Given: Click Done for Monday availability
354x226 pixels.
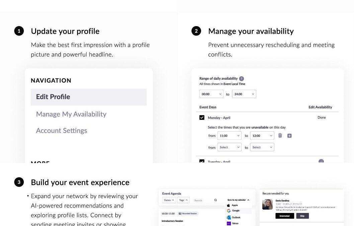Looking at the screenshot, I should click(x=322, y=118).
